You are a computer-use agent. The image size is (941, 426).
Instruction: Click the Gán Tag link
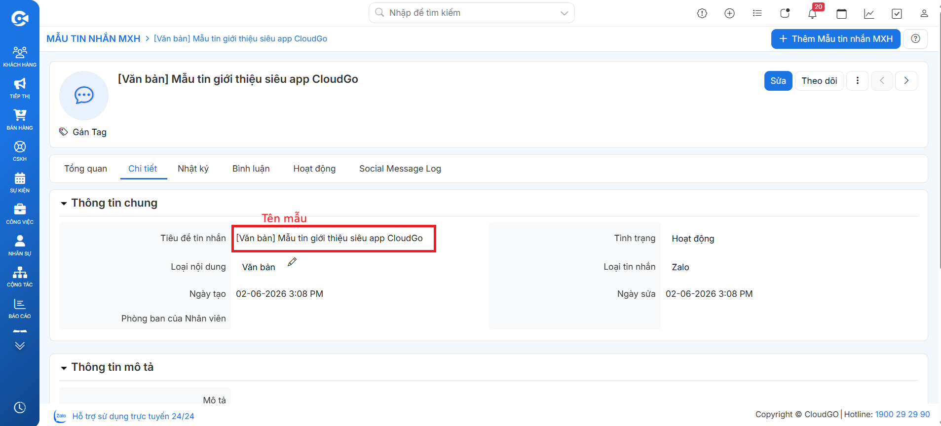(89, 132)
